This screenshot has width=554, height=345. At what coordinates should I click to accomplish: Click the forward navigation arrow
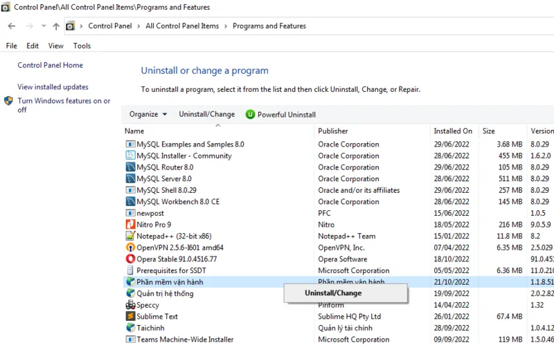point(30,26)
